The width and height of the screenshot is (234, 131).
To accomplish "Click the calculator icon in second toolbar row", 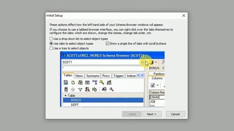I will click(x=66, y=90).
